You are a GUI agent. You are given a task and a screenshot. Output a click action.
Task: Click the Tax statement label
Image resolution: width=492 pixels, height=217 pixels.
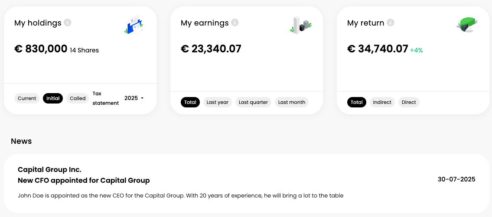click(105, 98)
